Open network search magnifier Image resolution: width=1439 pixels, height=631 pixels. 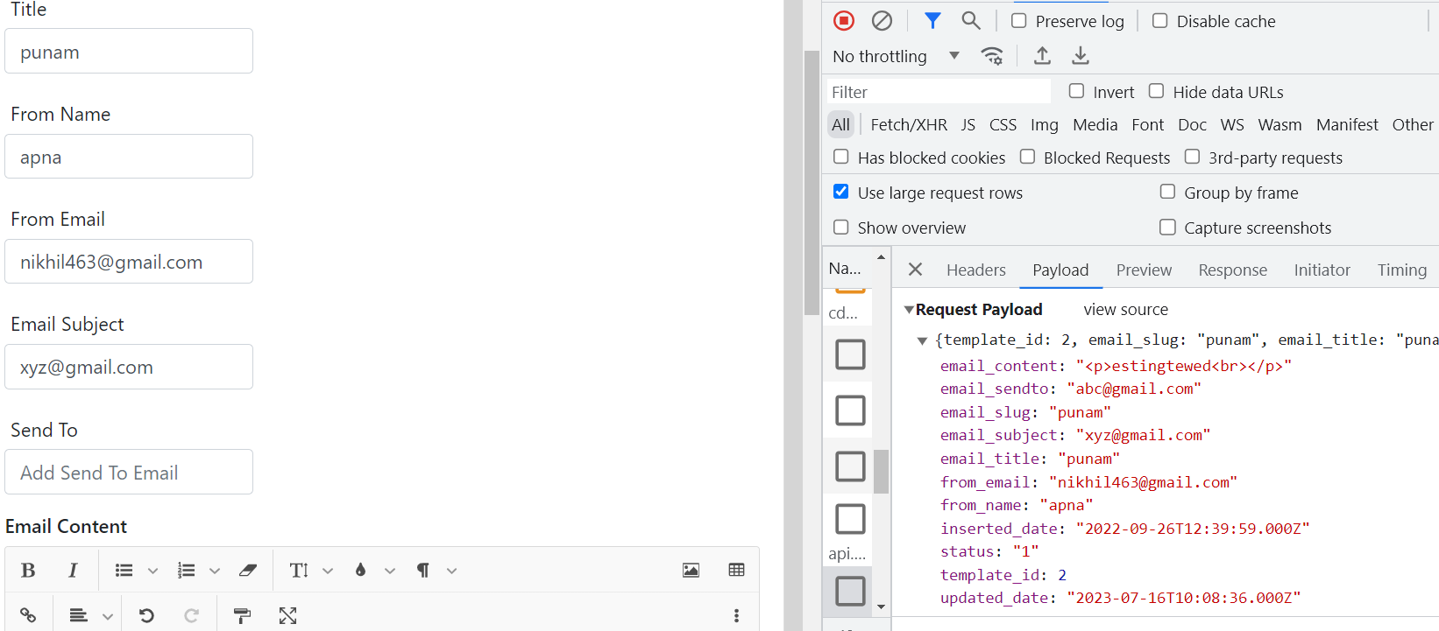click(x=971, y=20)
